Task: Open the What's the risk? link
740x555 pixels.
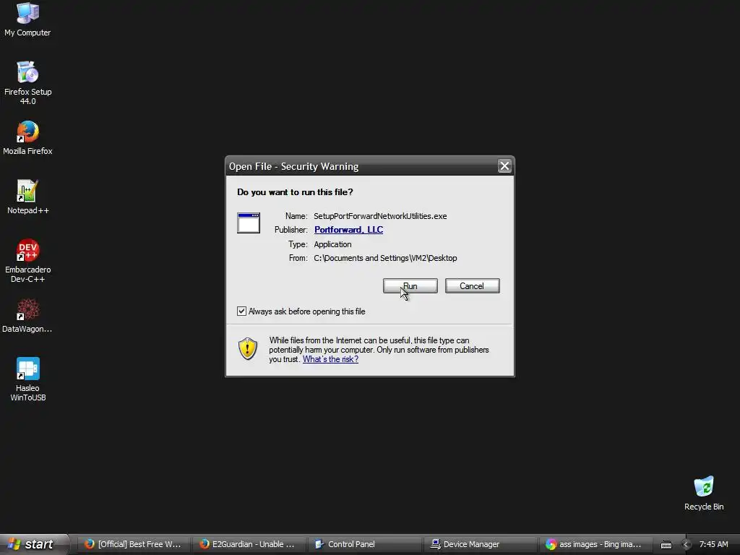Action: click(x=330, y=359)
